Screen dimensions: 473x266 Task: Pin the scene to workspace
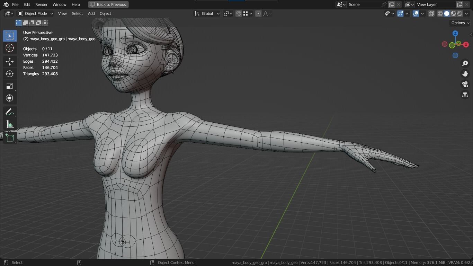tap(384, 5)
